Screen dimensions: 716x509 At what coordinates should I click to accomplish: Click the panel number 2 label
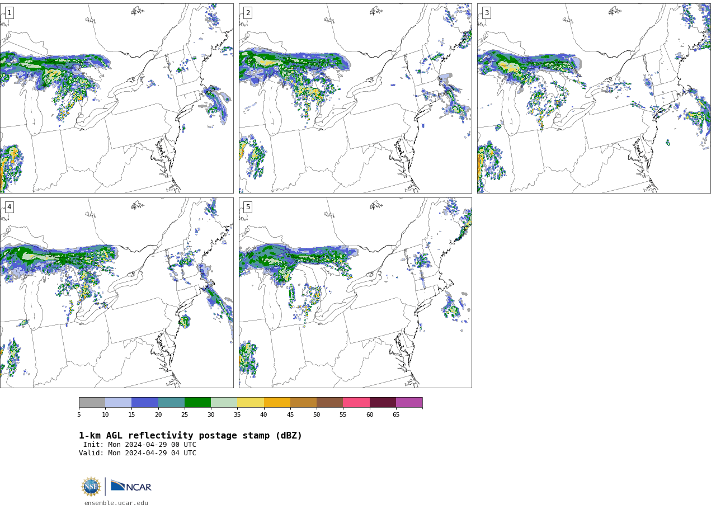tap(248, 13)
